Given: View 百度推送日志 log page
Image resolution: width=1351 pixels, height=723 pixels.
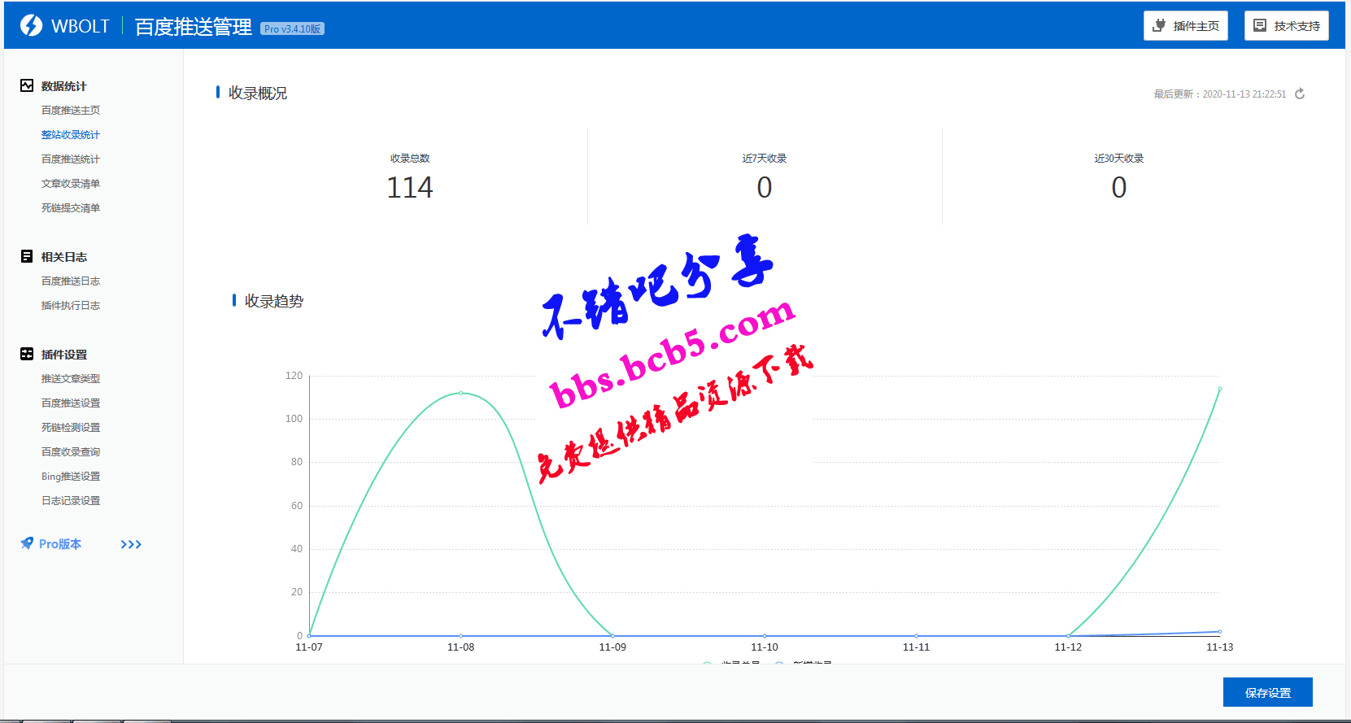Looking at the screenshot, I should [x=71, y=281].
